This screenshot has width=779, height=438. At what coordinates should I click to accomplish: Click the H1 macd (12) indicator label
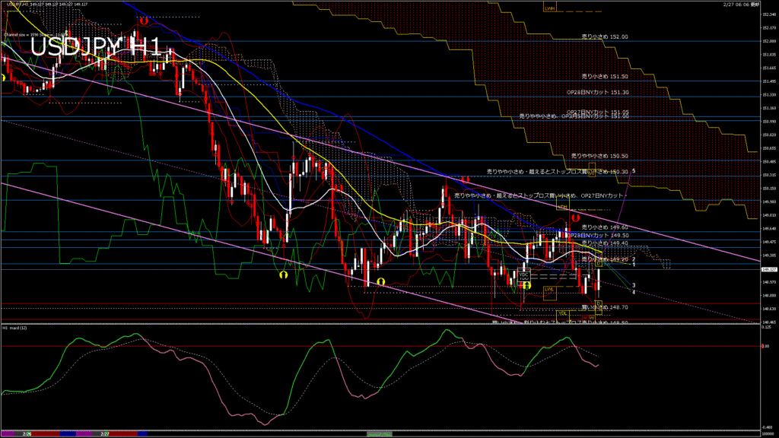(x=15, y=328)
